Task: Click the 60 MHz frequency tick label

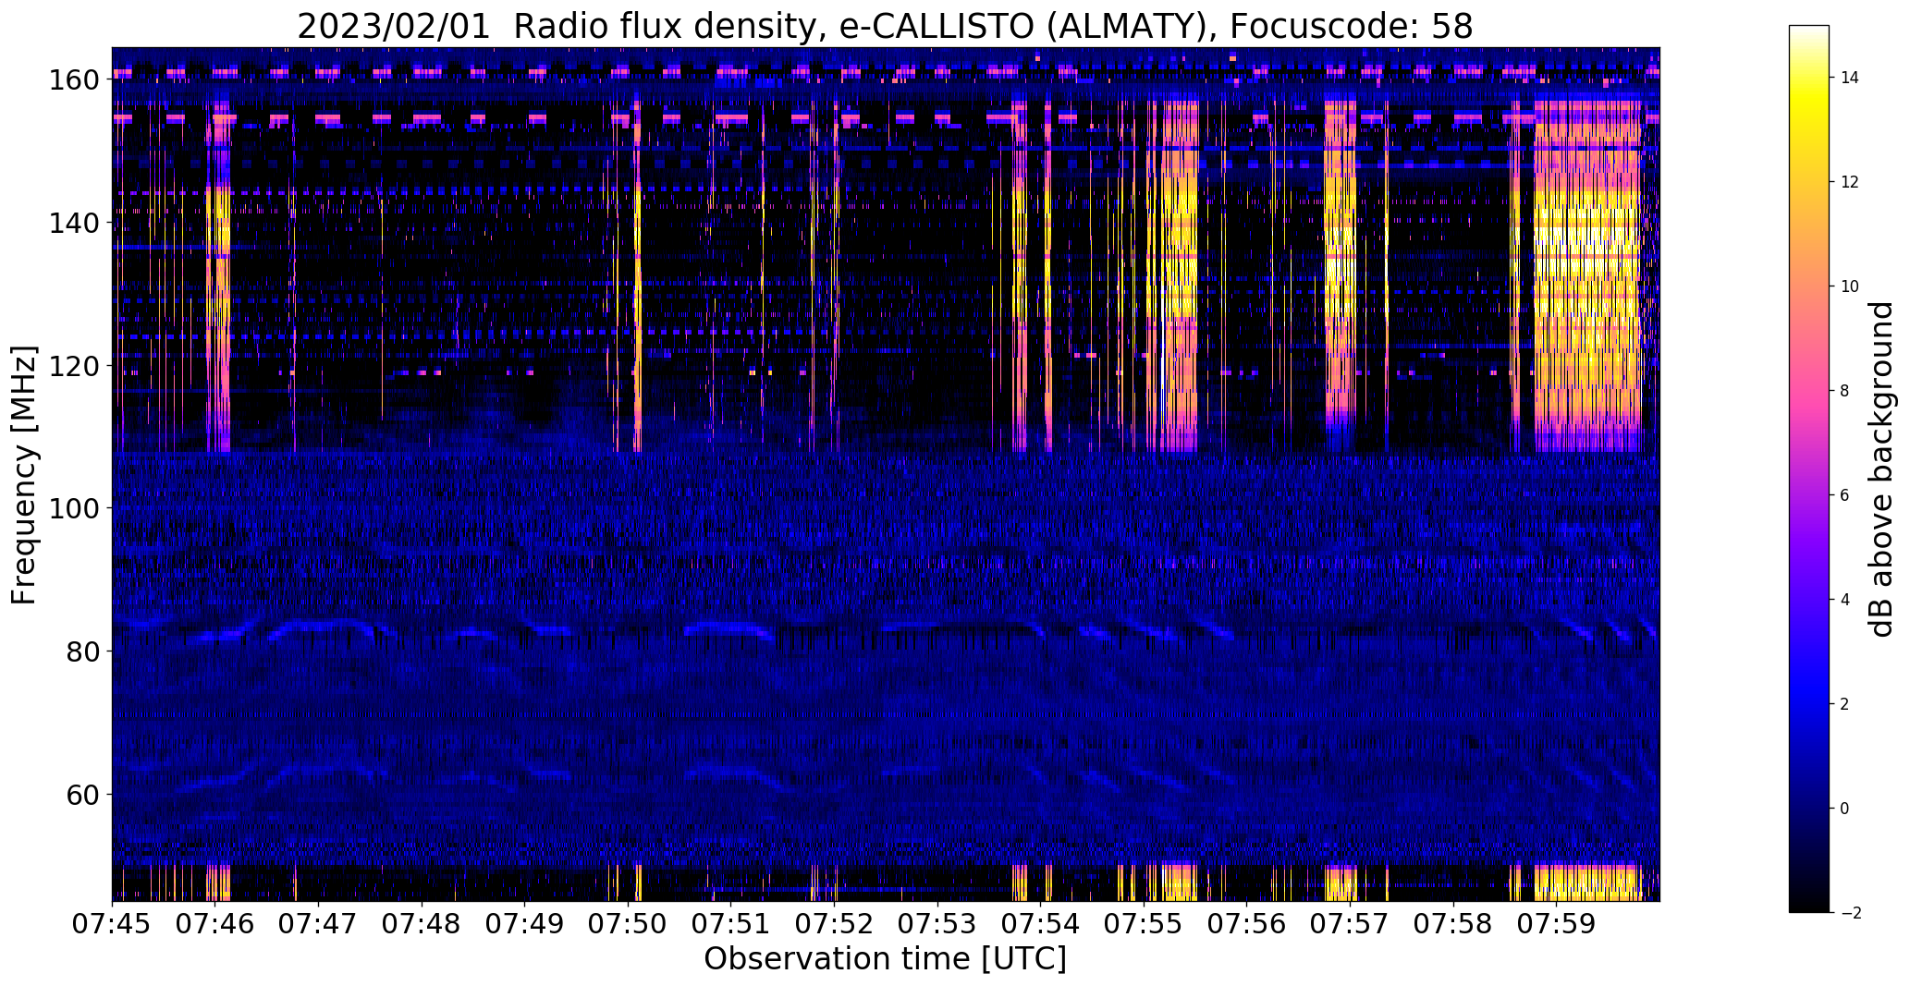Action: (x=81, y=794)
